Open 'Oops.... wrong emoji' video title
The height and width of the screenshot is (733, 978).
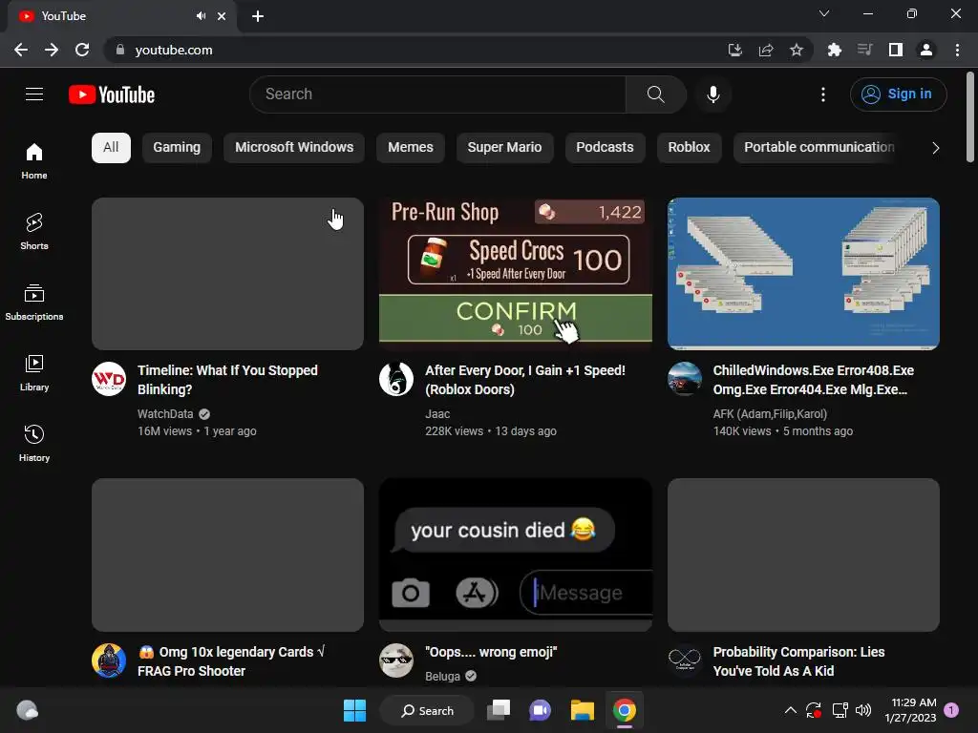pyautogui.click(x=491, y=652)
